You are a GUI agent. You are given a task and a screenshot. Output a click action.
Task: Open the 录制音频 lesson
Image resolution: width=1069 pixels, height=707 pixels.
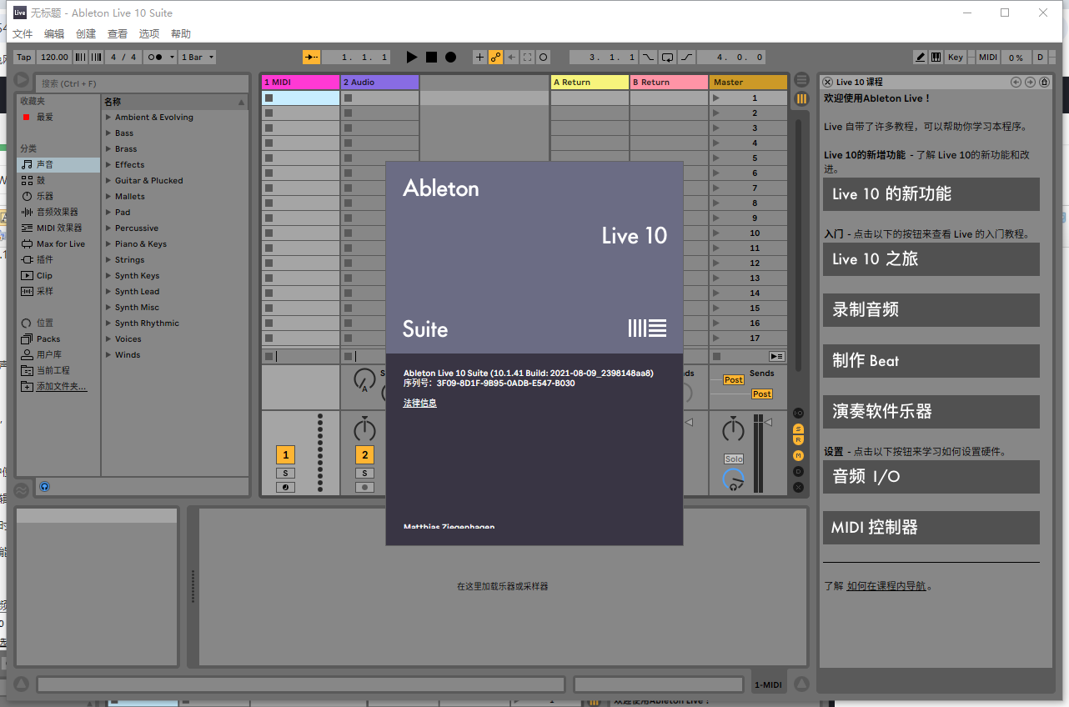(931, 310)
